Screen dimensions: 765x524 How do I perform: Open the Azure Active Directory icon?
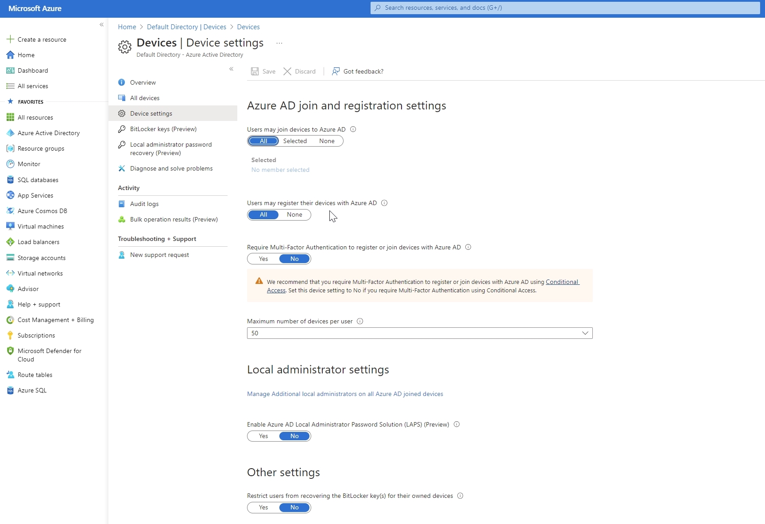point(10,133)
